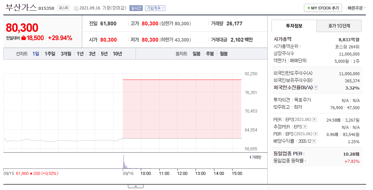This screenshot has height=190, width=373.
Task: Open help icon beside PER EPS(2021.06)
Action: pyautogui.click(x=314, y=120)
